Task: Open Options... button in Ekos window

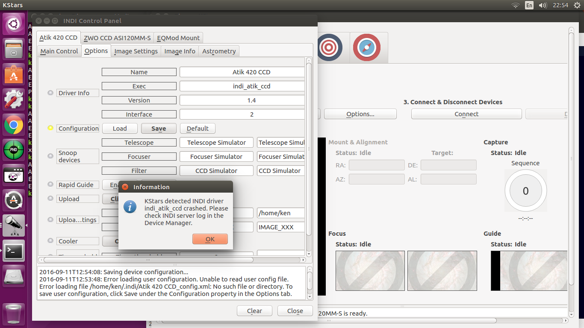Action: 360,114
